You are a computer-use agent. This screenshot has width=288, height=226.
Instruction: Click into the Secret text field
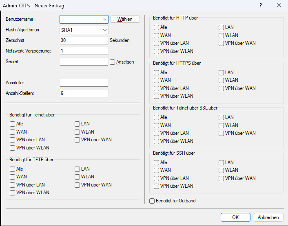(x=84, y=61)
